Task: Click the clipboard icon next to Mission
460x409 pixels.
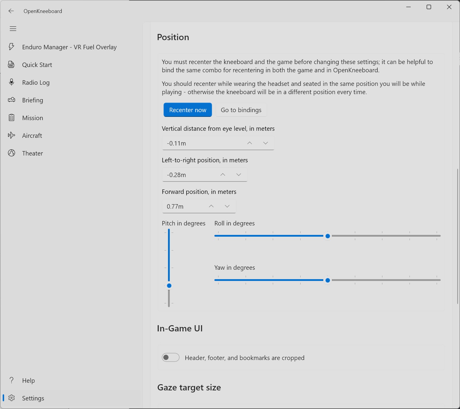Action: pyautogui.click(x=12, y=118)
